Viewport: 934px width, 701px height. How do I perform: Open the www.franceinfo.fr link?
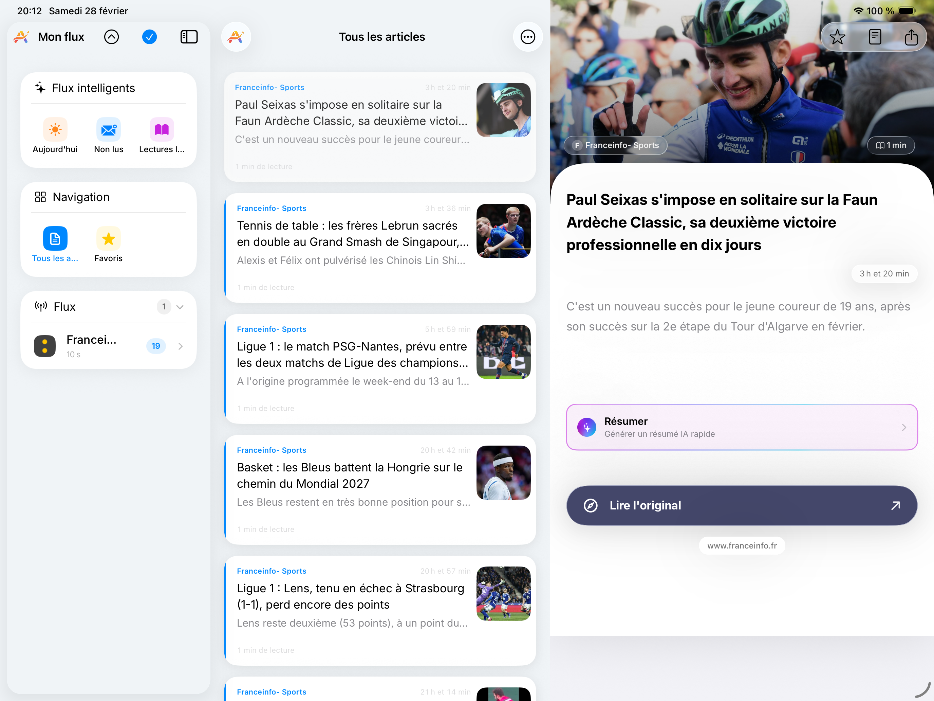click(x=742, y=545)
